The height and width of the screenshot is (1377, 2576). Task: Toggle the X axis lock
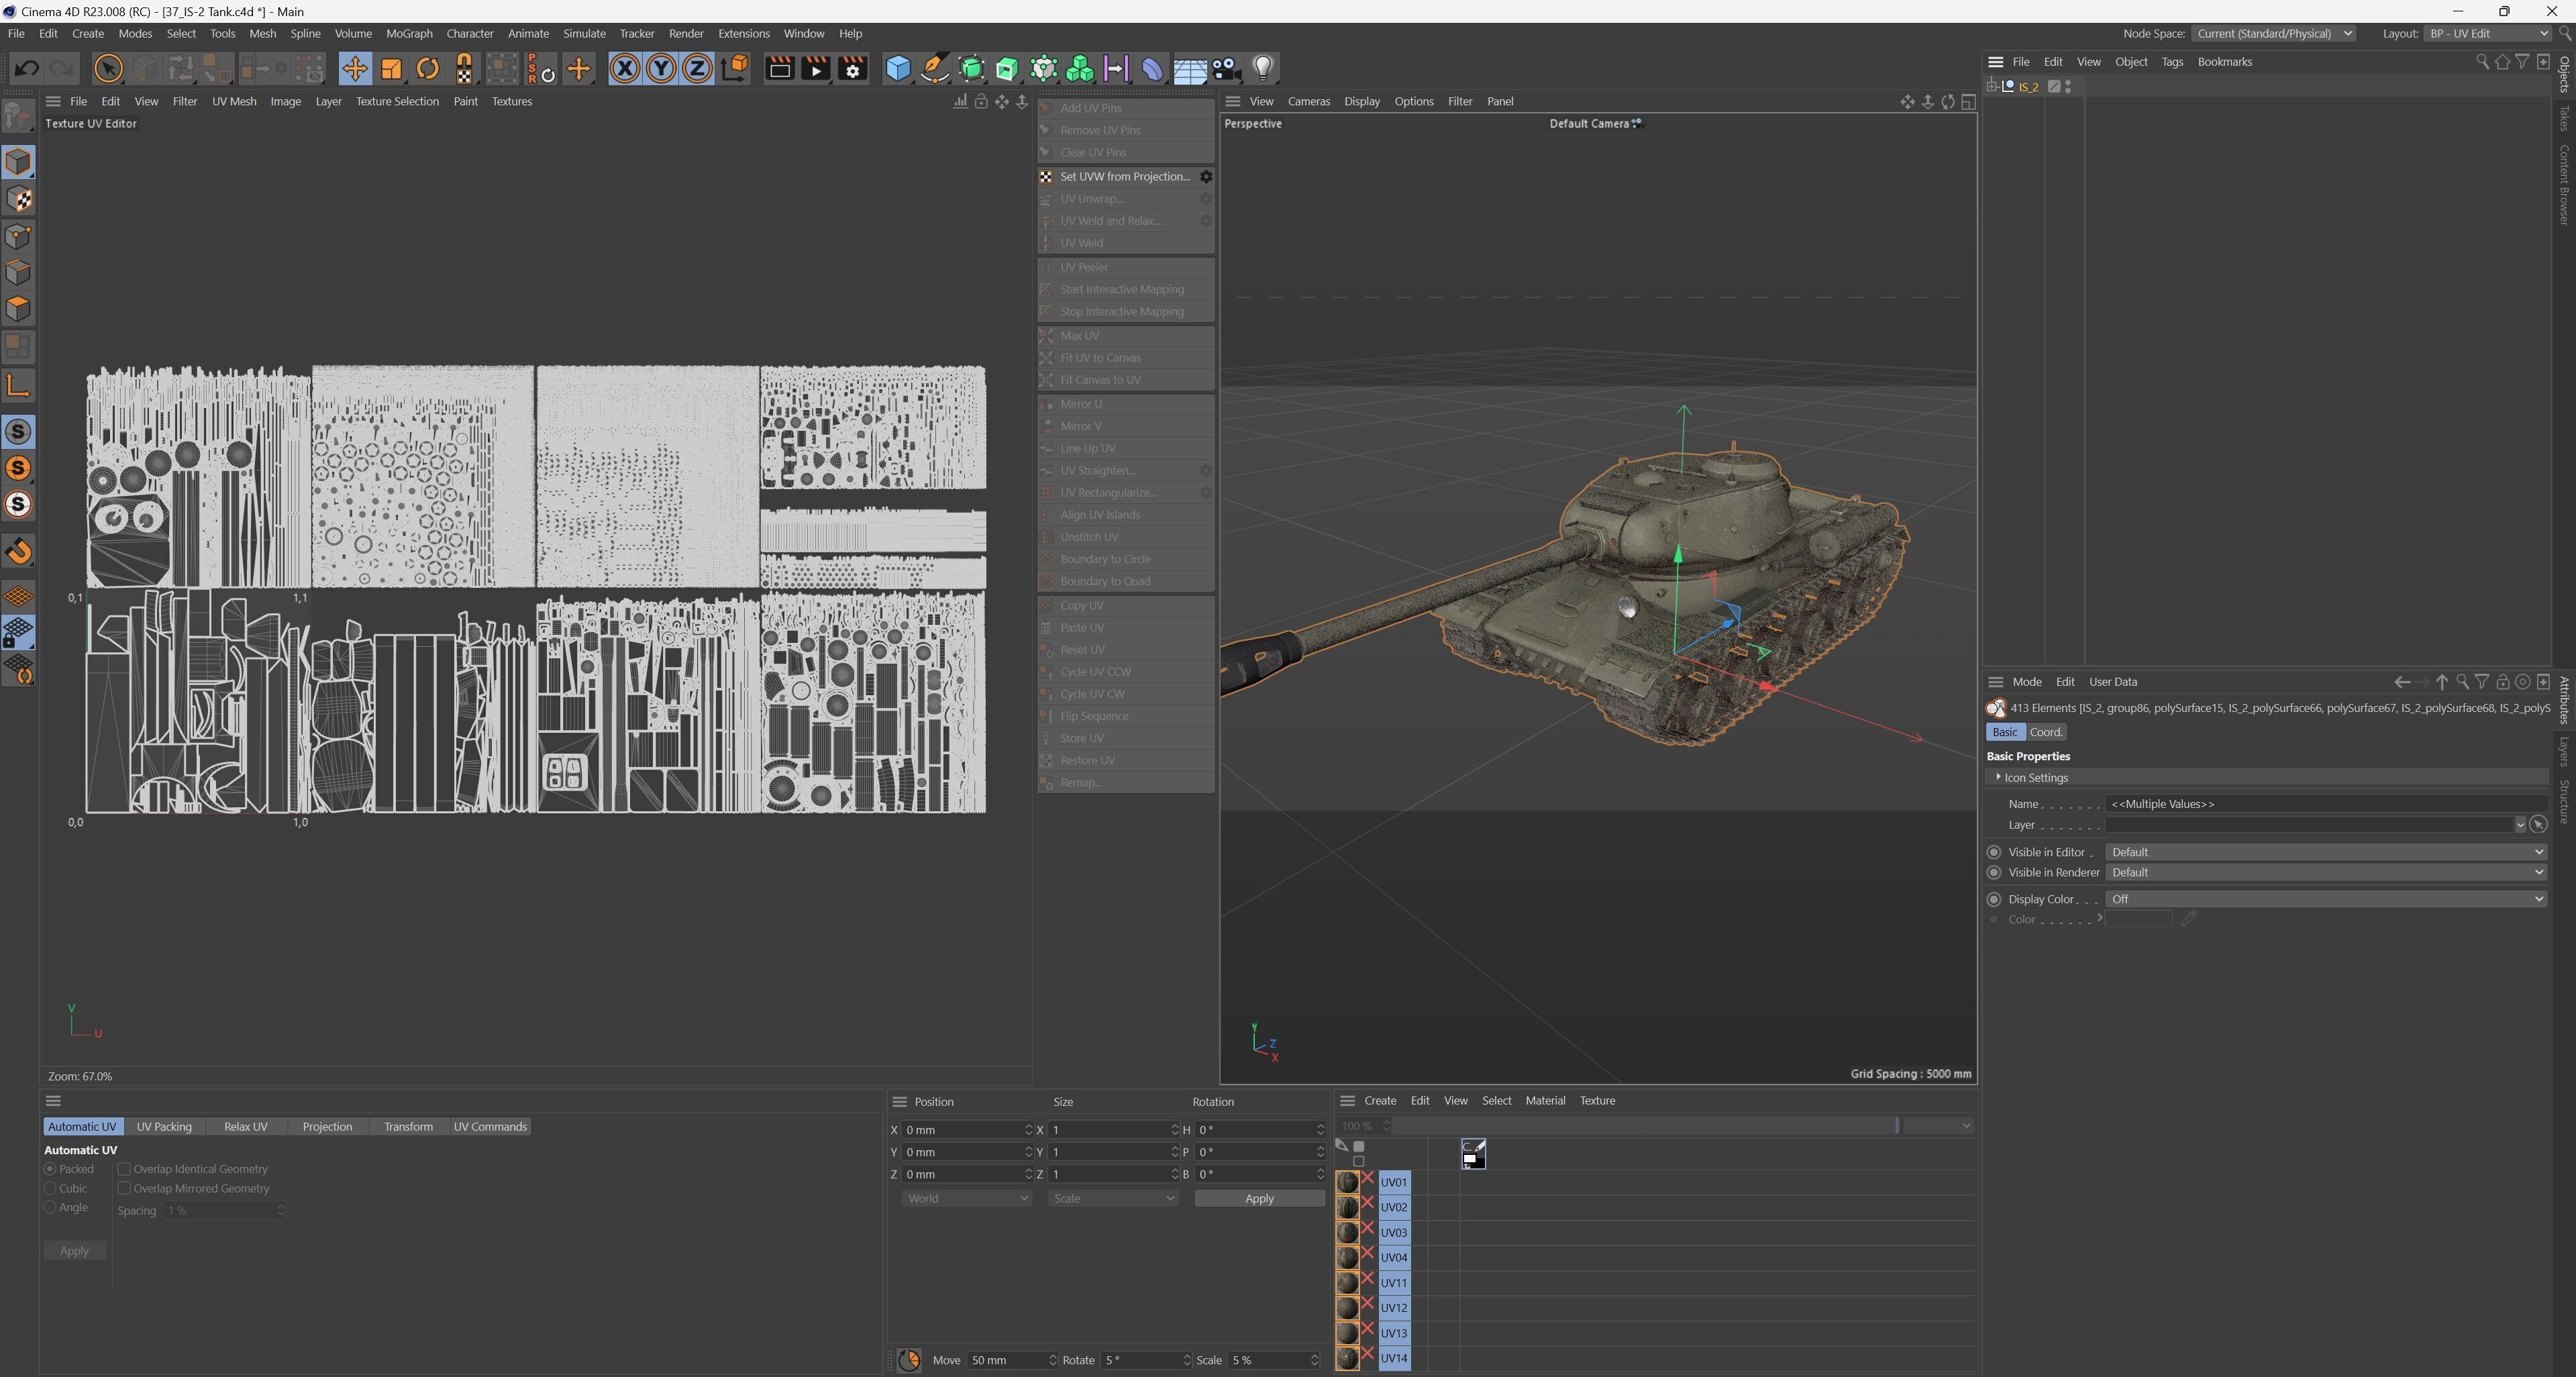[625, 69]
